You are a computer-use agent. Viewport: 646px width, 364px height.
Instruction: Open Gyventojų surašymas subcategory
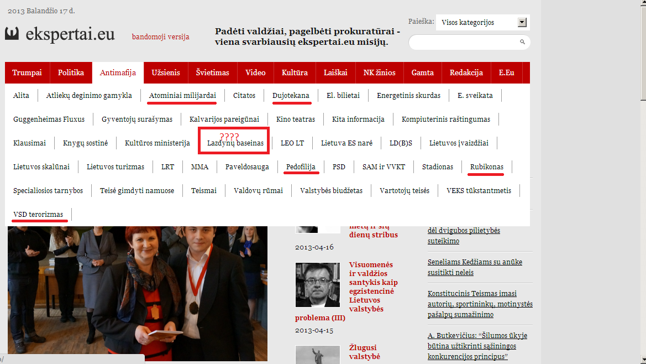coord(137,119)
